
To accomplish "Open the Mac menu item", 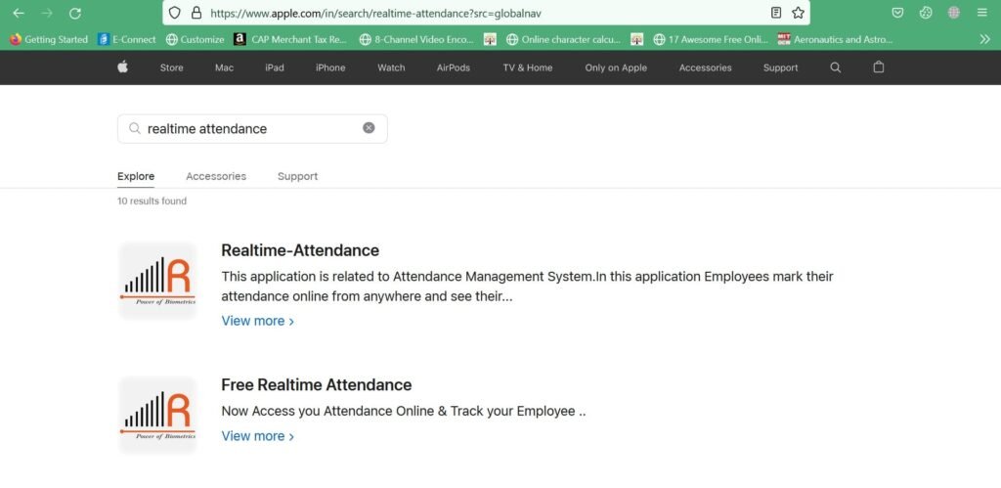I will (x=224, y=67).
